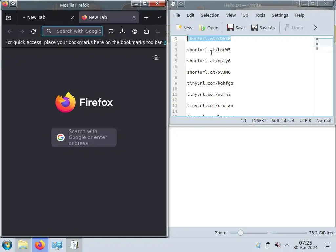The height and width of the screenshot is (252, 336).
Task: Open Normal highlighting mode dropdown
Action: click(324, 121)
